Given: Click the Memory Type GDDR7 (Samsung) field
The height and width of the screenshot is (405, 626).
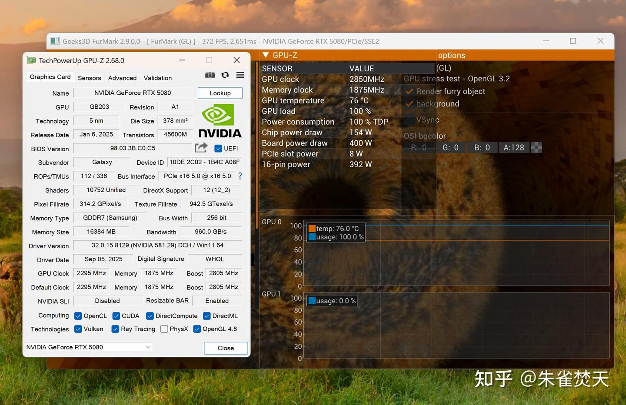Looking at the screenshot, I should coord(110,218).
